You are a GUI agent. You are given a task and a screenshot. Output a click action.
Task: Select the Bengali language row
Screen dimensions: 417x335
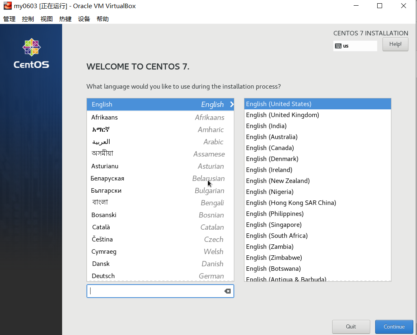160,203
